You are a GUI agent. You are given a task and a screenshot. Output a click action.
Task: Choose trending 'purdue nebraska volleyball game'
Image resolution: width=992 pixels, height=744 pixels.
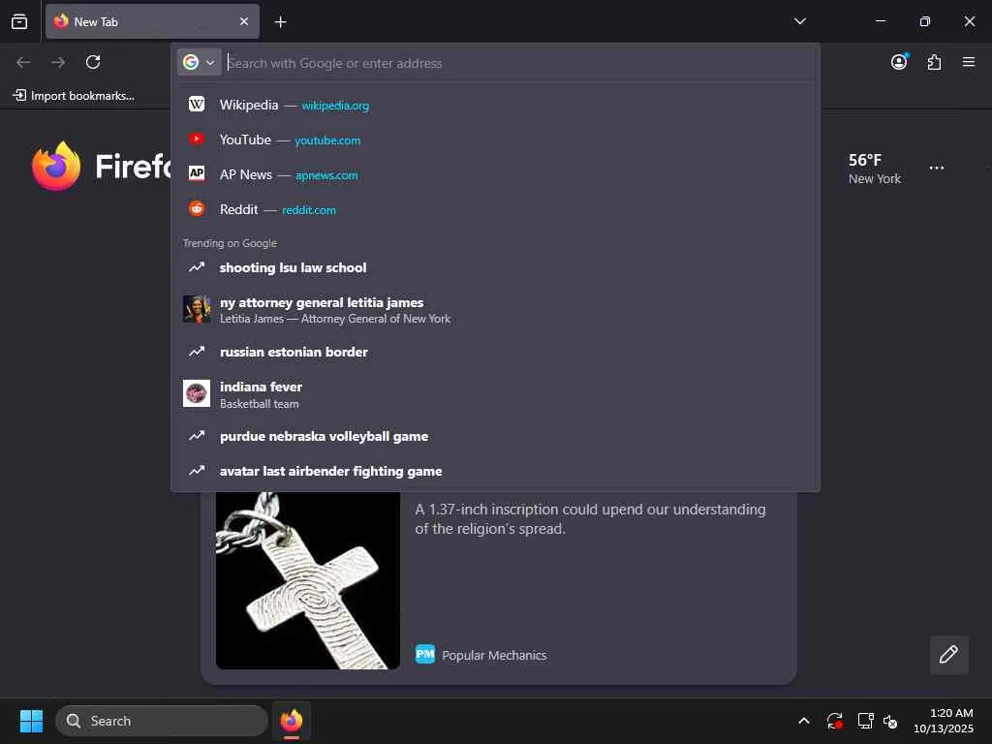click(x=495, y=436)
